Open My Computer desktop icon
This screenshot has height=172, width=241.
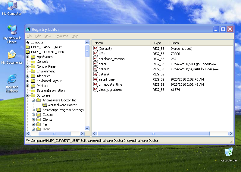[x=12, y=8]
